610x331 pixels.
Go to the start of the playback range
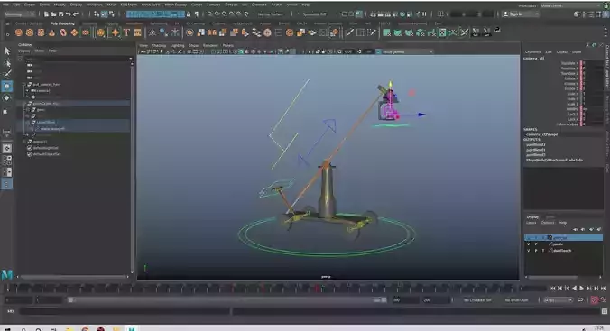(x=552, y=289)
